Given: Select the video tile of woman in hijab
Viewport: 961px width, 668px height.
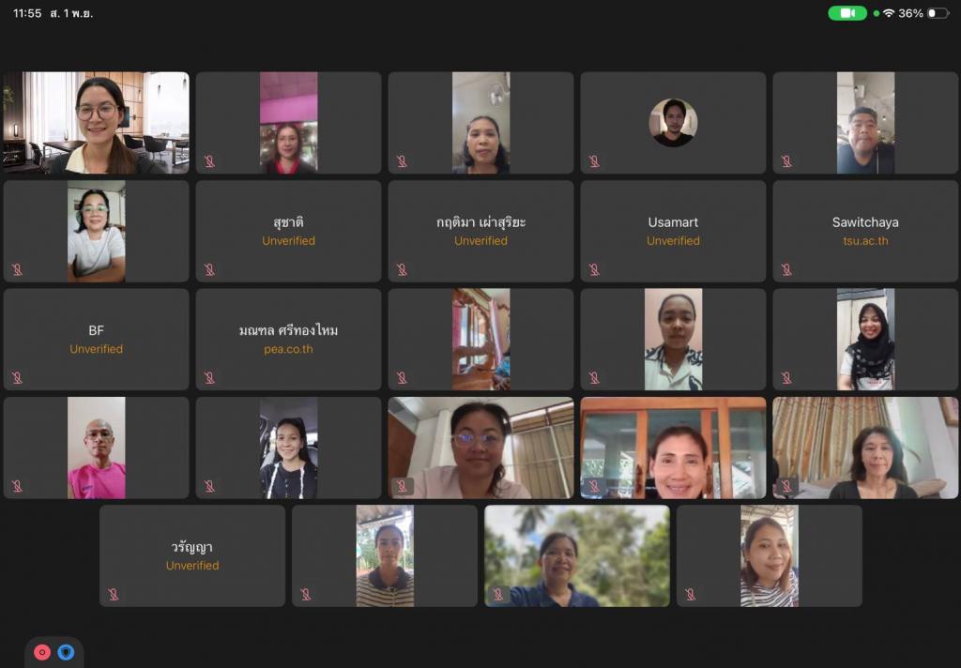Looking at the screenshot, I should click(865, 340).
